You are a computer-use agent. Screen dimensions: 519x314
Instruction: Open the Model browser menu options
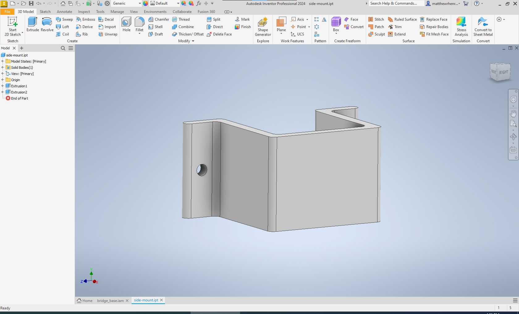coord(71,48)
